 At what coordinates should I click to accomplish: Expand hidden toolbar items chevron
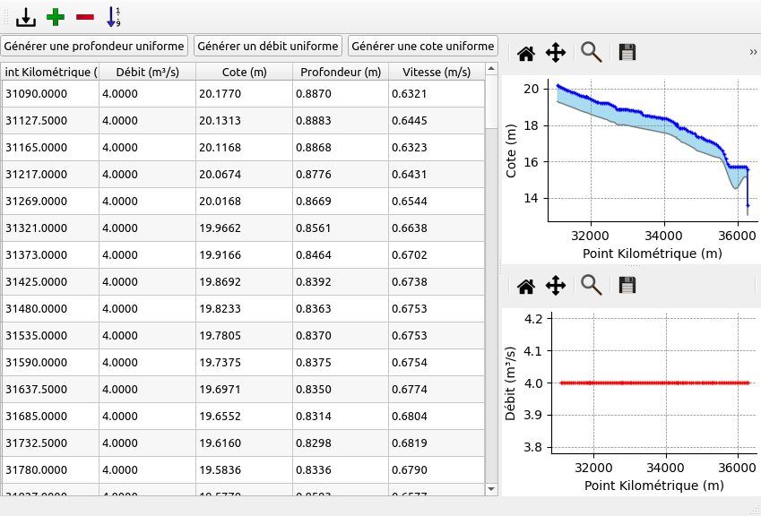point(753,53)
